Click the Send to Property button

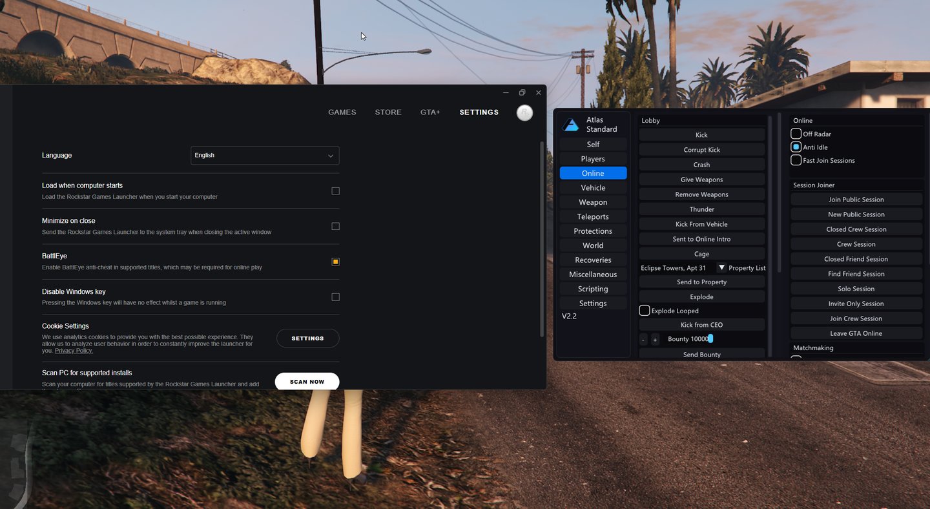[701, 282]
